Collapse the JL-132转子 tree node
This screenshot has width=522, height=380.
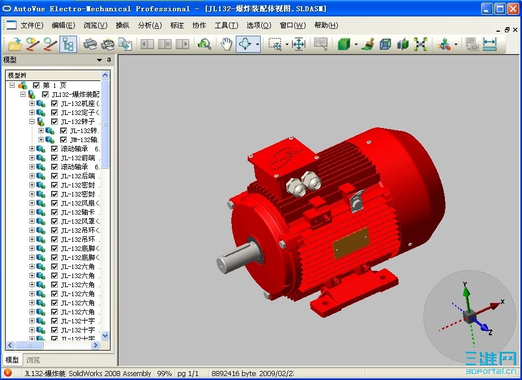click(x=32, y=121)
